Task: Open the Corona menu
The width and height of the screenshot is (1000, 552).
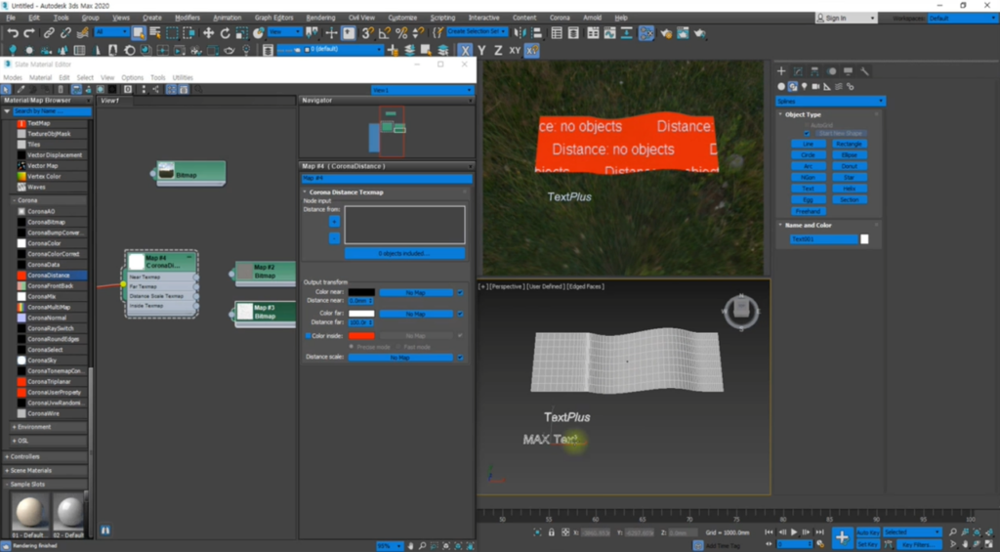Action: [x=560, y=18]
